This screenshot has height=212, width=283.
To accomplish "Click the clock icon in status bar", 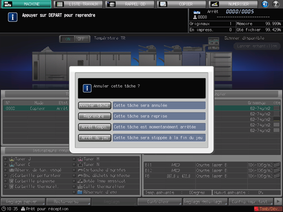I will (4, 209).
